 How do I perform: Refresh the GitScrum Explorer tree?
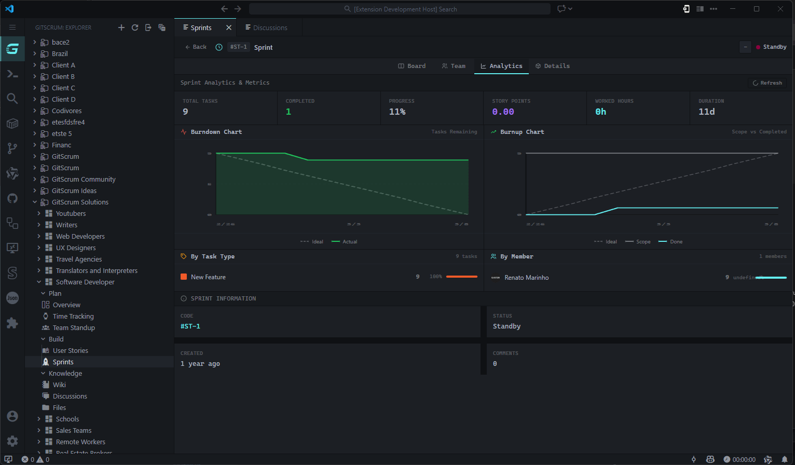[x=135, y=28]
